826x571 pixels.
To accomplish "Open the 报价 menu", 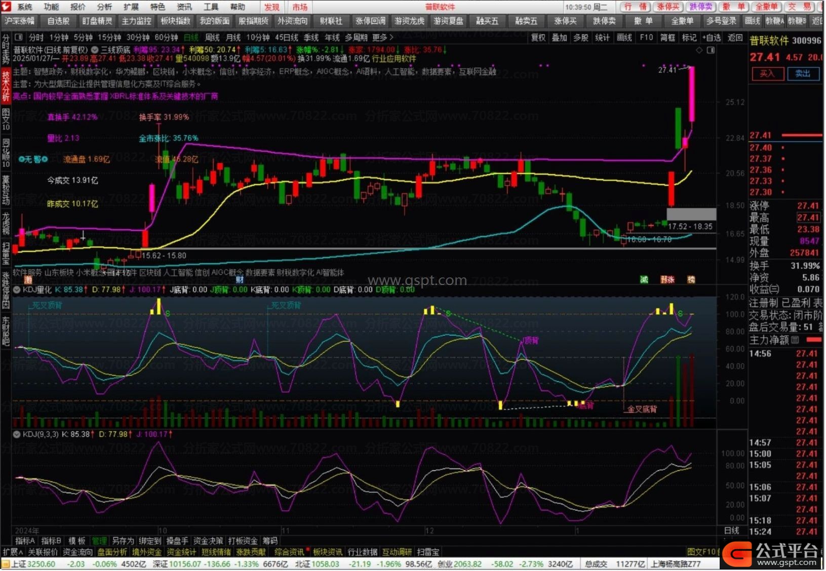I will tap(77, 7).
